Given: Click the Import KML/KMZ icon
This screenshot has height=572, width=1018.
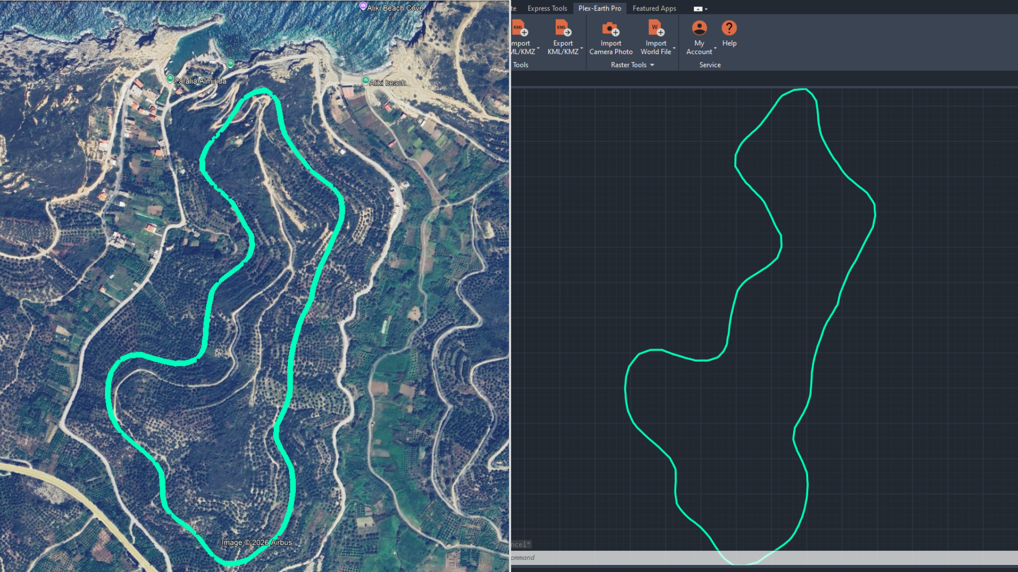Looking at the screenshot, I should click(520, 28).
